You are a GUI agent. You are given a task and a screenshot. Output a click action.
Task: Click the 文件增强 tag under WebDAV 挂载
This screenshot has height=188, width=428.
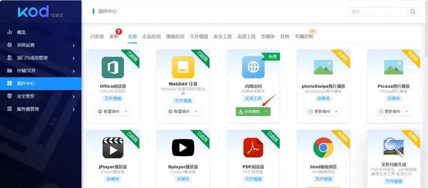(183, 100)
